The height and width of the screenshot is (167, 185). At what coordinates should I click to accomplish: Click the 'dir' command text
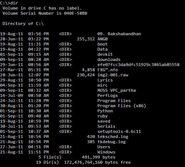[14, 3]
